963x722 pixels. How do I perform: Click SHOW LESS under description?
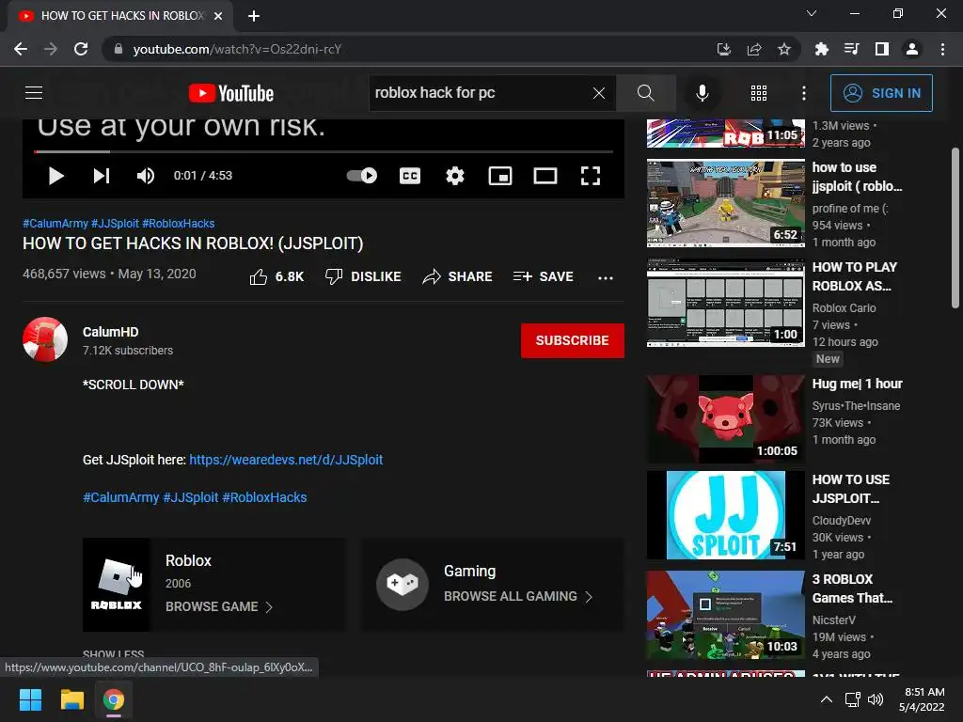point(114,654)
